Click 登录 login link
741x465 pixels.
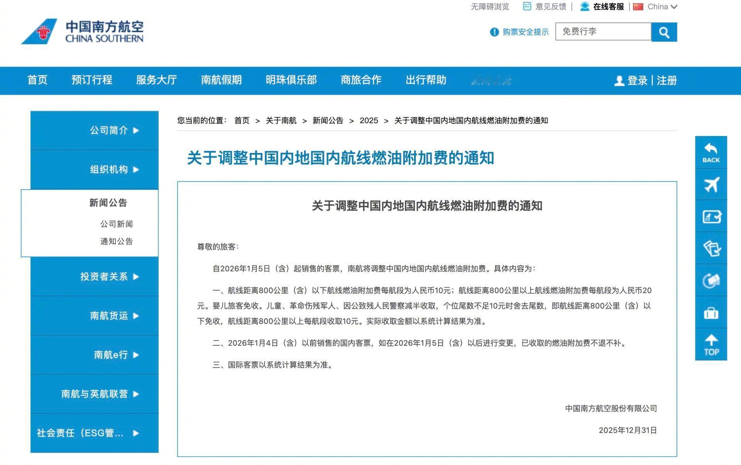[x=637, y=81]
